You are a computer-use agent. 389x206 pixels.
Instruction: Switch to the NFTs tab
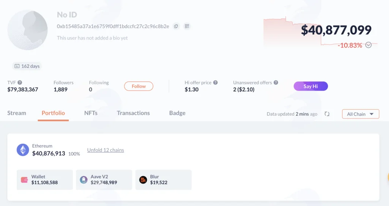pyautogui.click(x=91, y=113)
